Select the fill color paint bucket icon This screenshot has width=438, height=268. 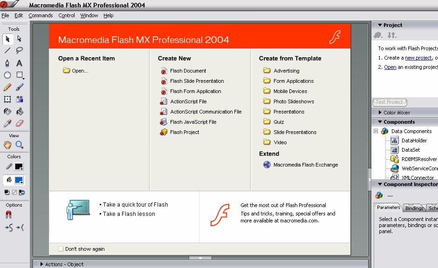pyautogui.click(x=9, y=180)
